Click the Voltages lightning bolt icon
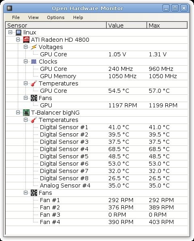This screenshot has width=194, height=241. click(x=34, y=47)
